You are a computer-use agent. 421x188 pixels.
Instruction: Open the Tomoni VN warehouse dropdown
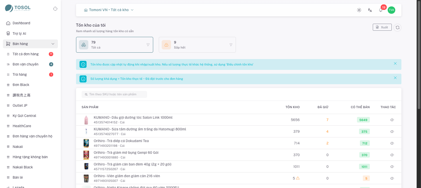109,10
